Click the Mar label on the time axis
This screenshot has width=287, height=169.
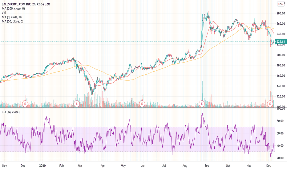click(80, 166)
